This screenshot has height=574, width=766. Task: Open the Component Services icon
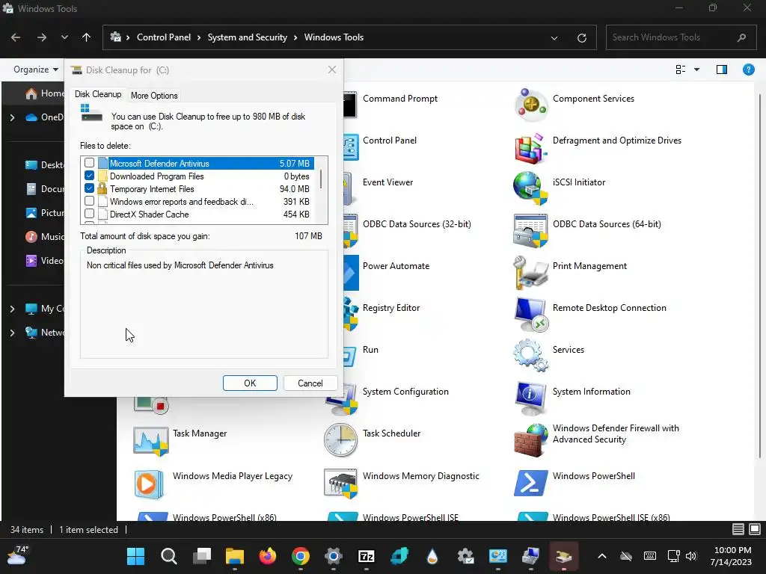tap(530, 105)
